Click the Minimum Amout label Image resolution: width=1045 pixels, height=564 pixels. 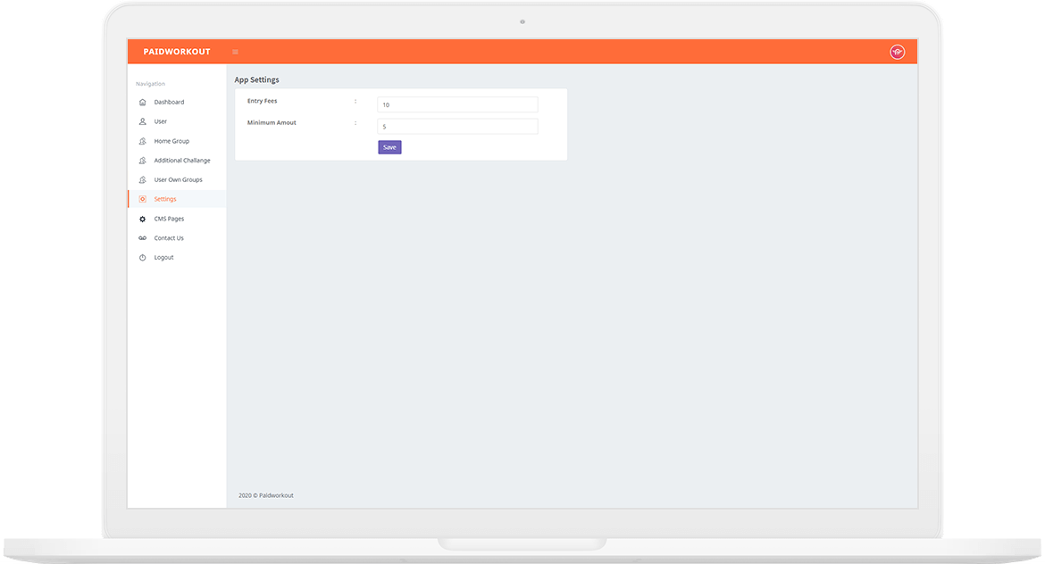[x=272, y=123]
